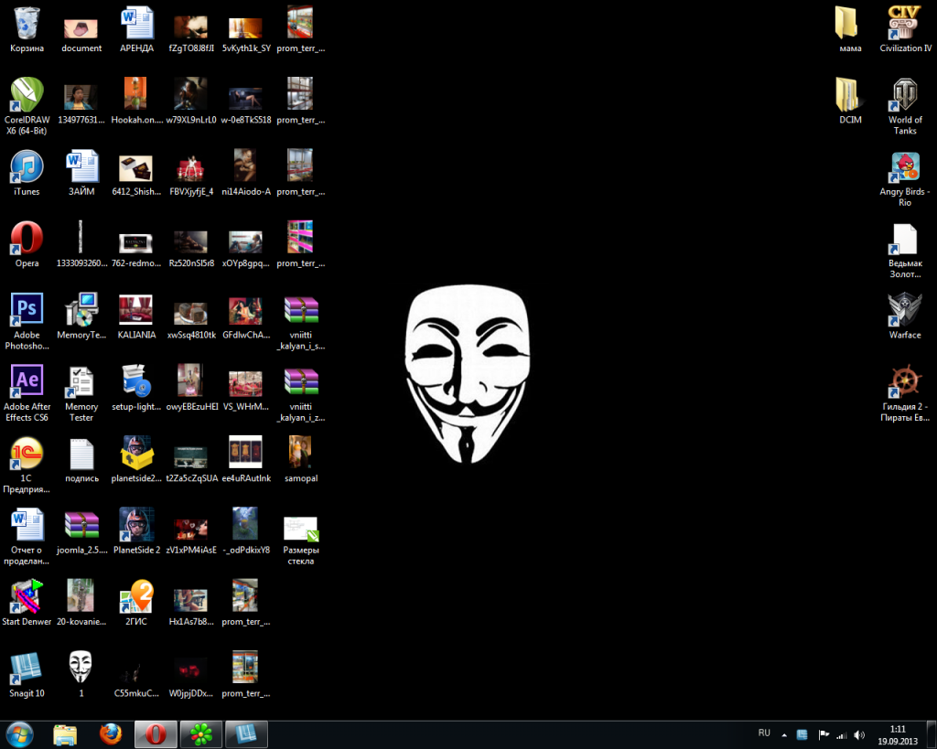Select the Warface desktop icon
The width and height of the screenshot is (937, 749).
[904, 310]
